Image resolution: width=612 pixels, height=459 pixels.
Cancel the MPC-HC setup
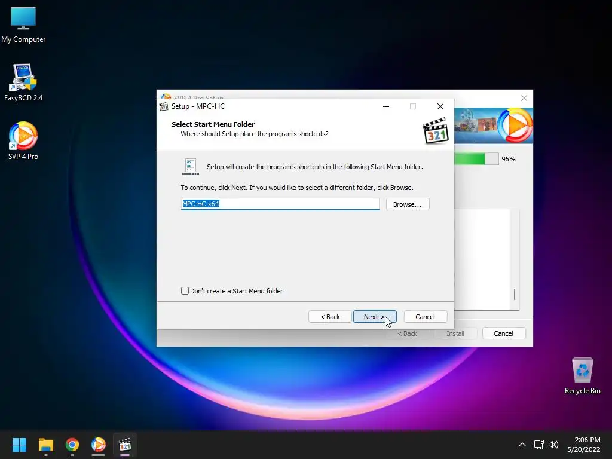425,317
